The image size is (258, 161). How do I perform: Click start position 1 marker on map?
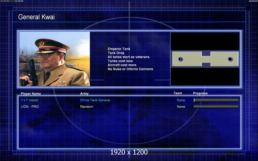pyautogui.click(x=181, y=59)
